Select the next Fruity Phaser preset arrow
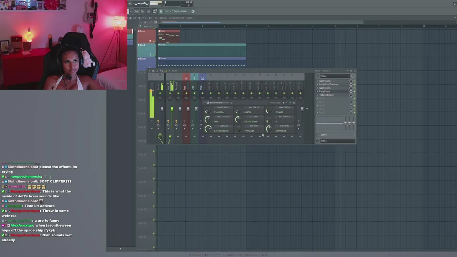Image resolution: width=457 pixels, height=257 pixels. point(286,102)
